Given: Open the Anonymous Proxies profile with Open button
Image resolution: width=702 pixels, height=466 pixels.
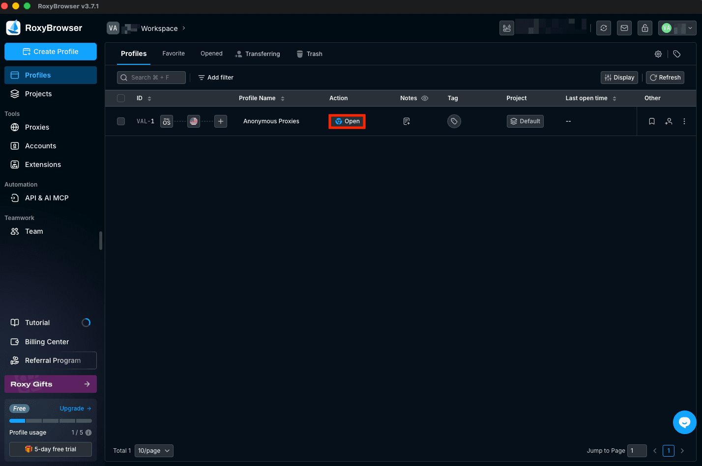Looking at the screenshot, I should click(x=347, y=121).
